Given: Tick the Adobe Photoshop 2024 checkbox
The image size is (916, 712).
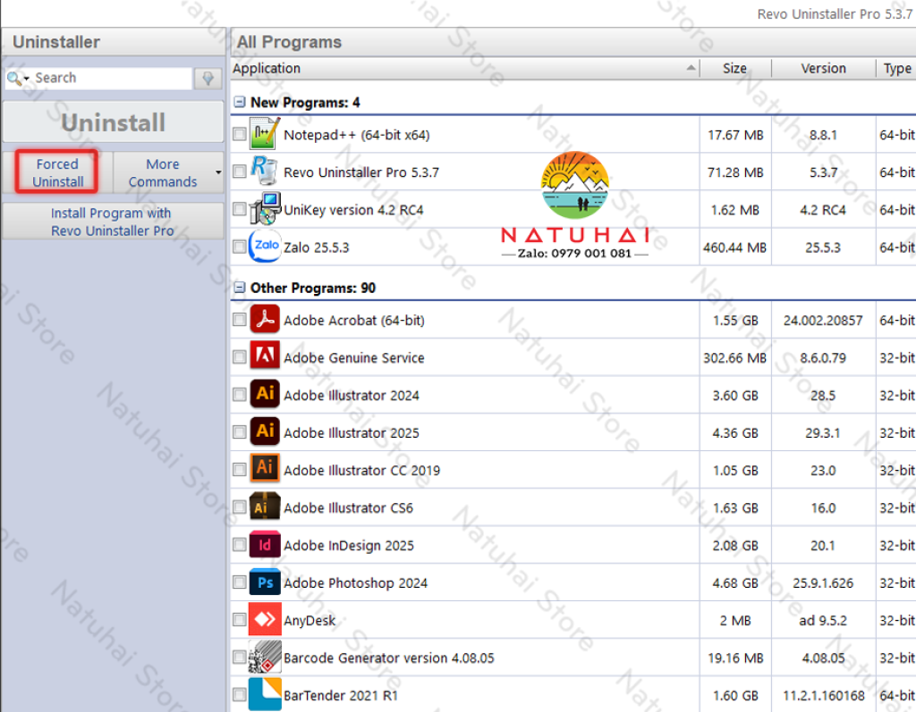Looking at the screenshot, I should (x=239, y=582).
